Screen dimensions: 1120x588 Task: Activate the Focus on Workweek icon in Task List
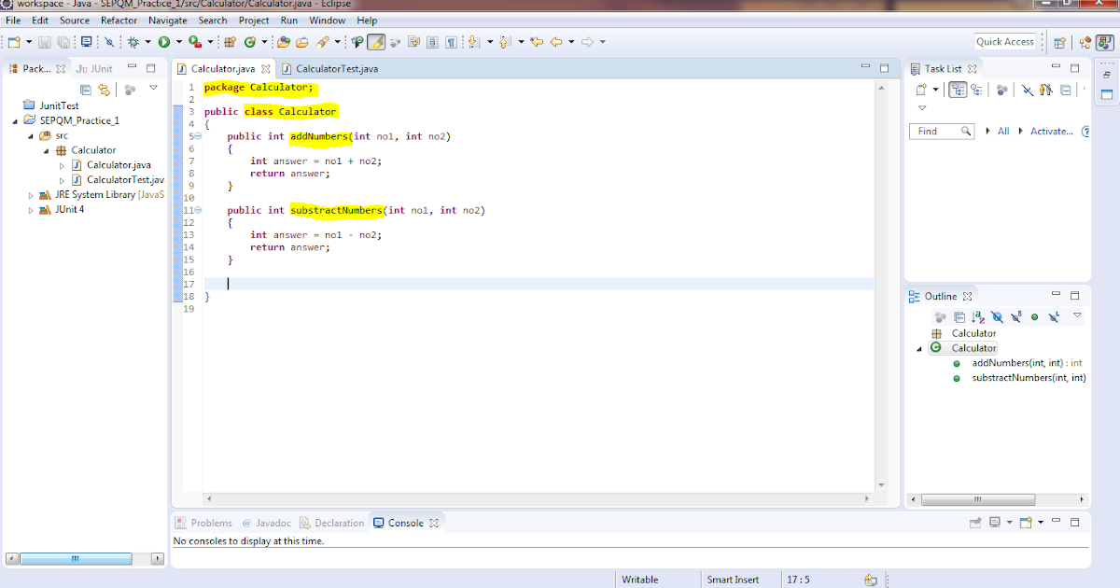[1002, 91]
